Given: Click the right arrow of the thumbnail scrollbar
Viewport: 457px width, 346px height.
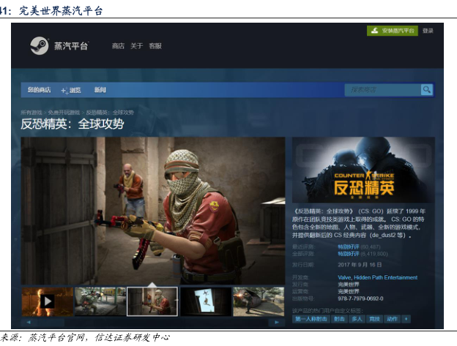Looking at the screenshot, I should coord(276,321).
